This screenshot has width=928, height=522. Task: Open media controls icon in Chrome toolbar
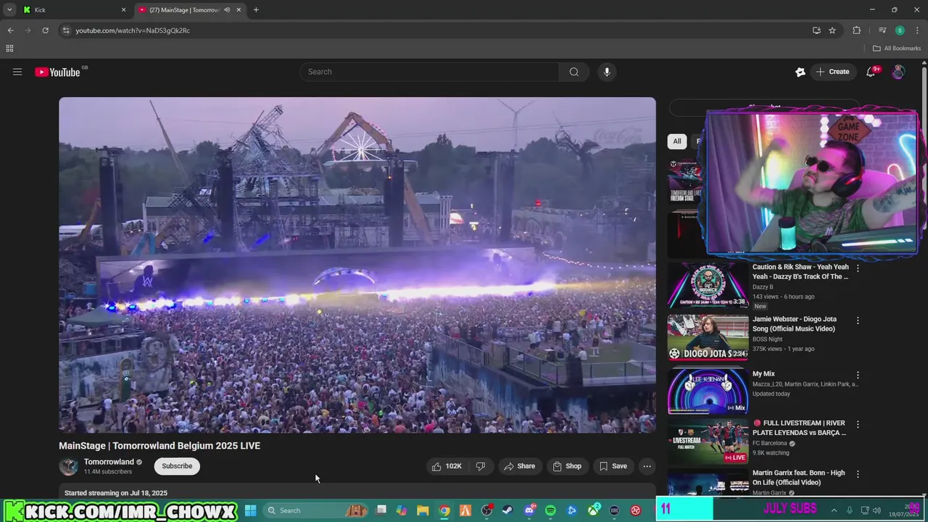click(x=882, y=30)
